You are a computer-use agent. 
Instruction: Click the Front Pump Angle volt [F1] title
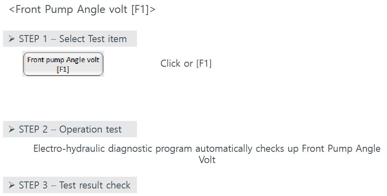click(x=82, y=10)
